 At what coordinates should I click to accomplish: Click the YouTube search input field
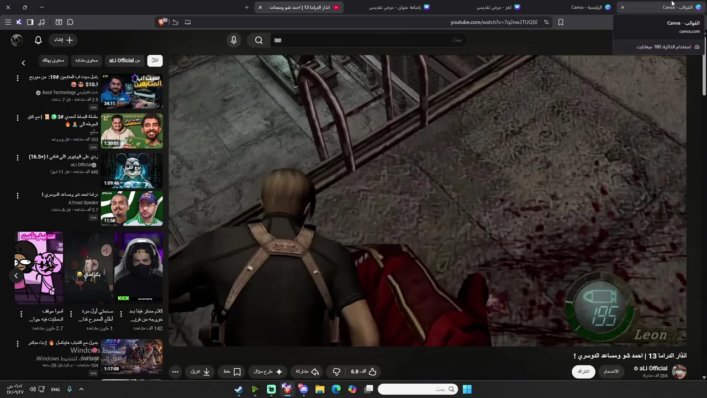(x=369, y=40)
